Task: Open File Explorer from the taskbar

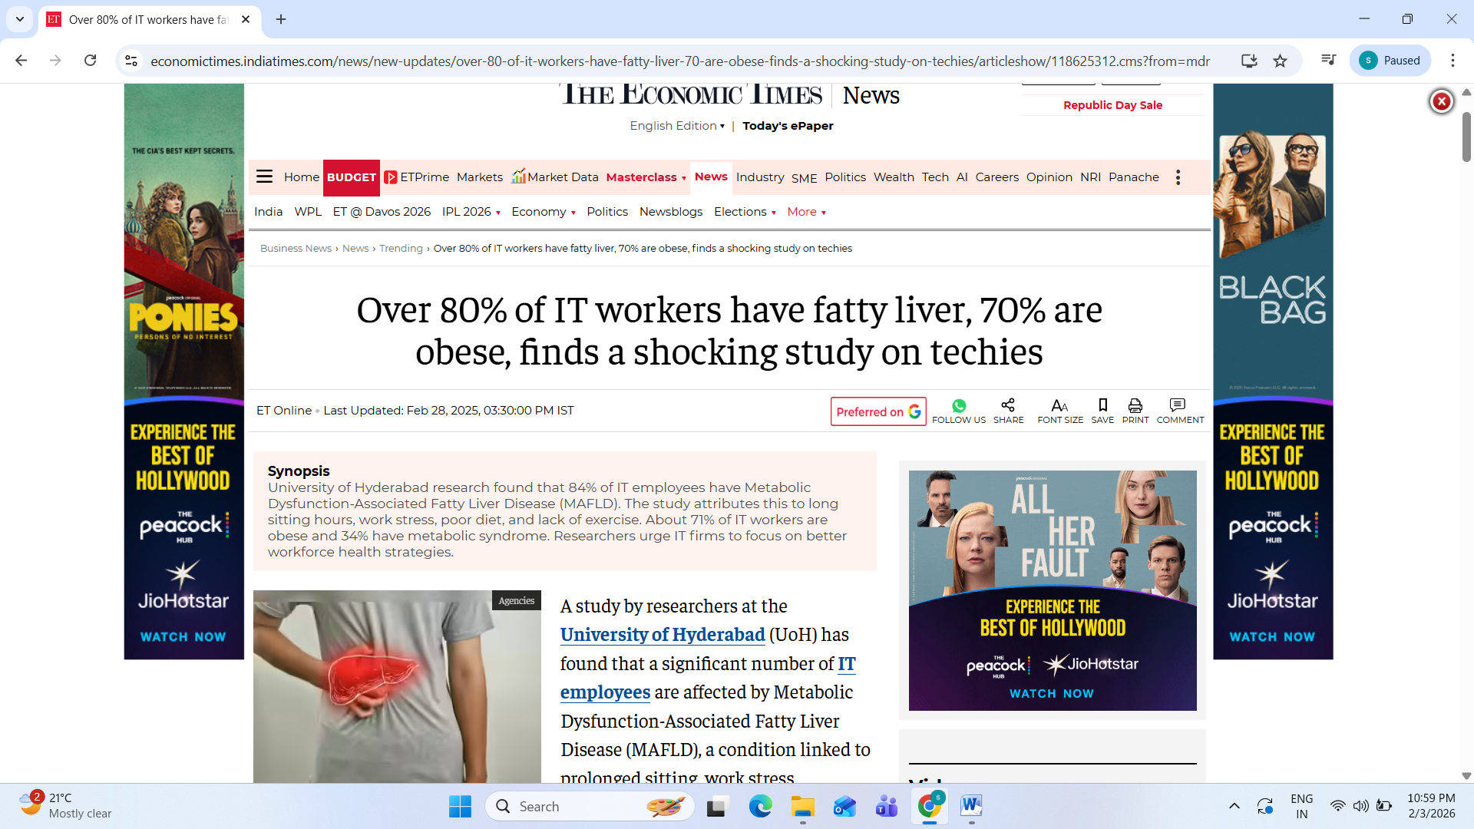Action: (x=803, y=806)
